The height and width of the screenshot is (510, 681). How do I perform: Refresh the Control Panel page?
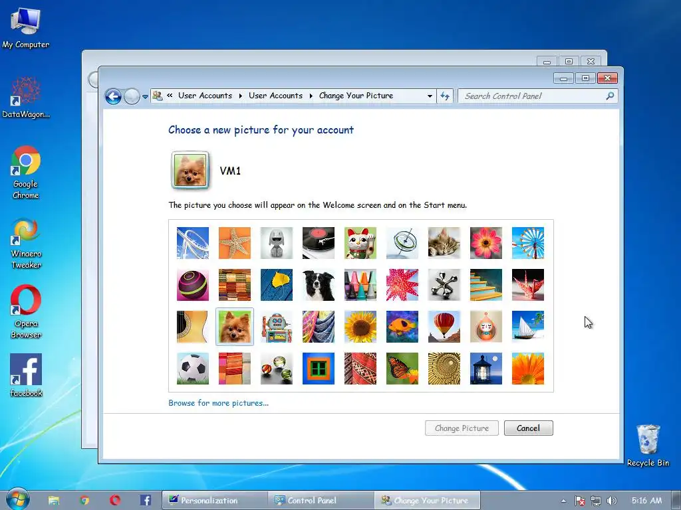click(x=445, y=96)
